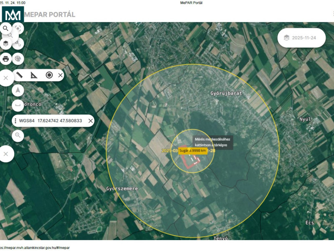
Task: Open the 2025-11-24 date layer selector
Action: point(301,38)
